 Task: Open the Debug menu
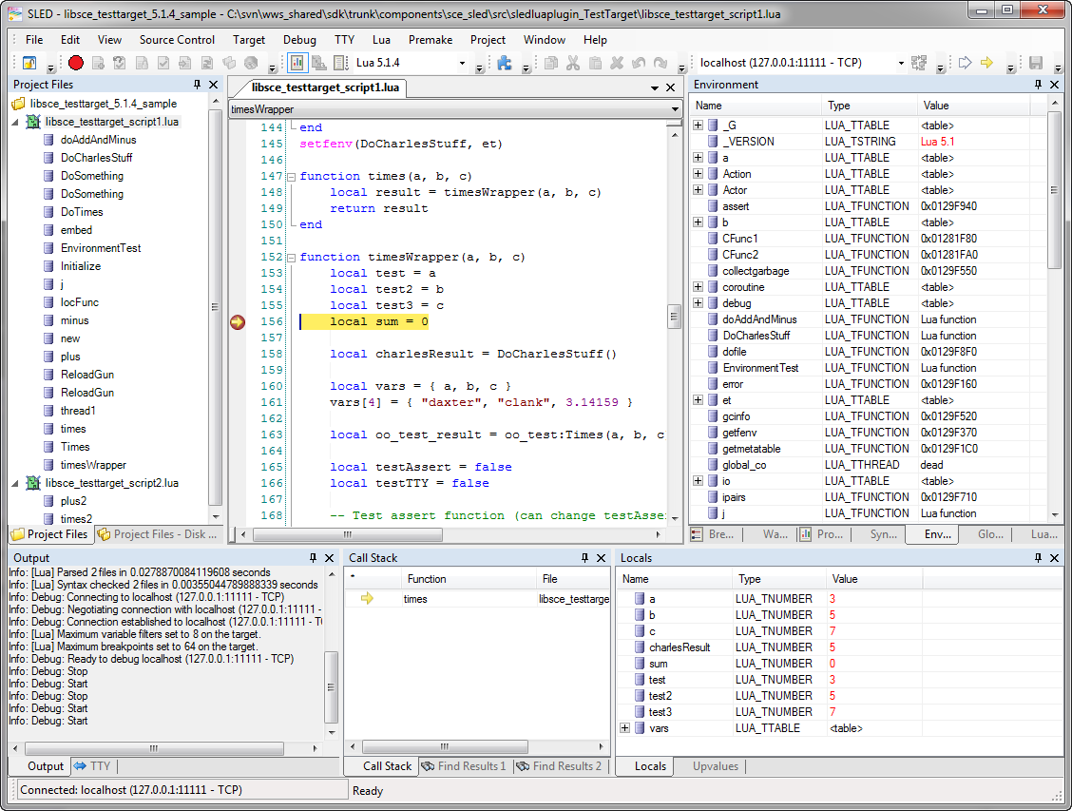[x=299, y=40]
